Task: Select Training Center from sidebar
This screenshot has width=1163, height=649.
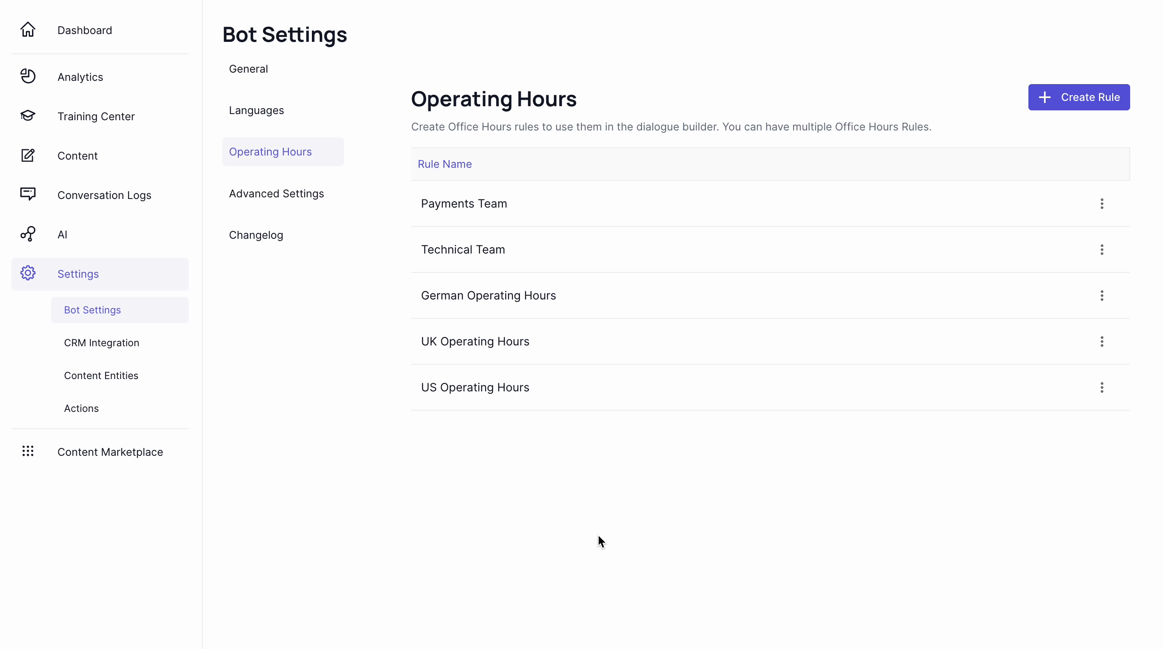Action: pyautogui.click(x=96, y=116)
